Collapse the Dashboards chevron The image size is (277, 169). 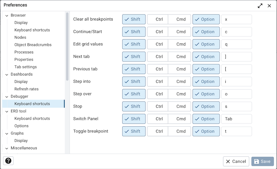[7, 74]
